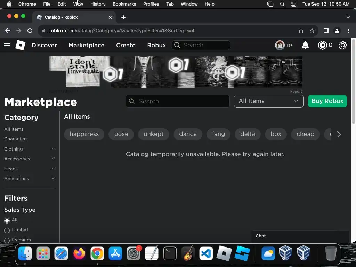Open a new browser tab
The image size is (356, 267).
click(x=123, y=17)
